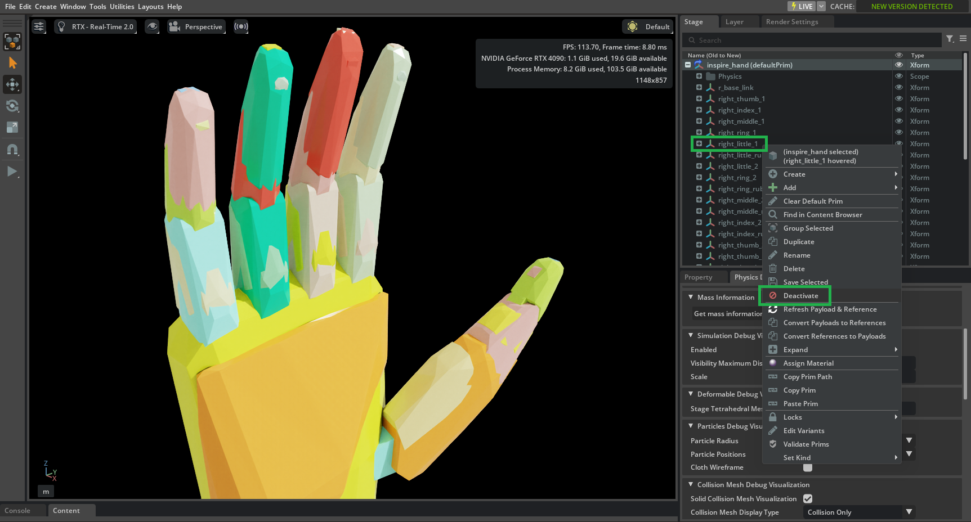Collapse the Mass Information section
Viewport: 971px width, 522px height.
point(691,297)
